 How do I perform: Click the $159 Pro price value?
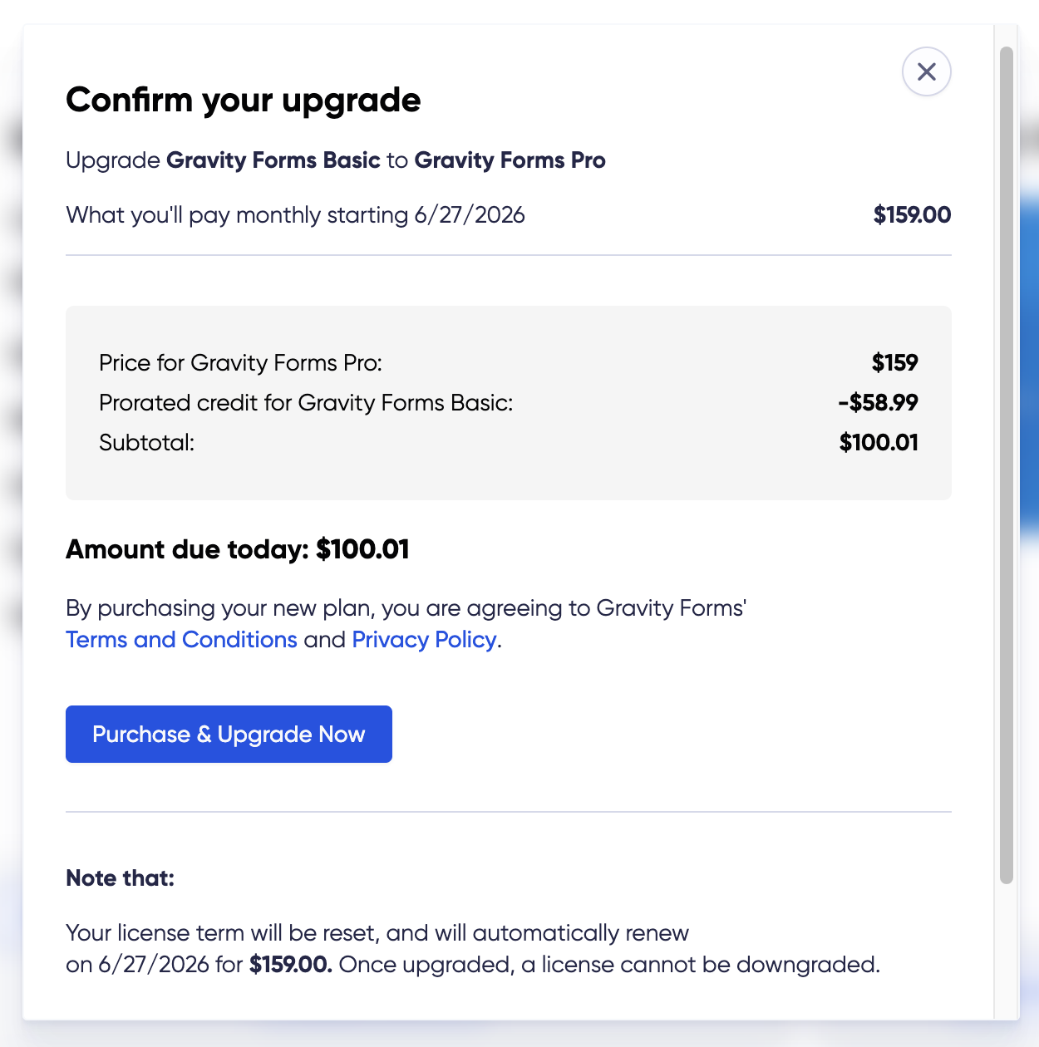(x=894, y=363)
